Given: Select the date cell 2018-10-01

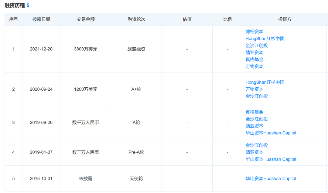Looking at the screenshot, I should 41,178.
